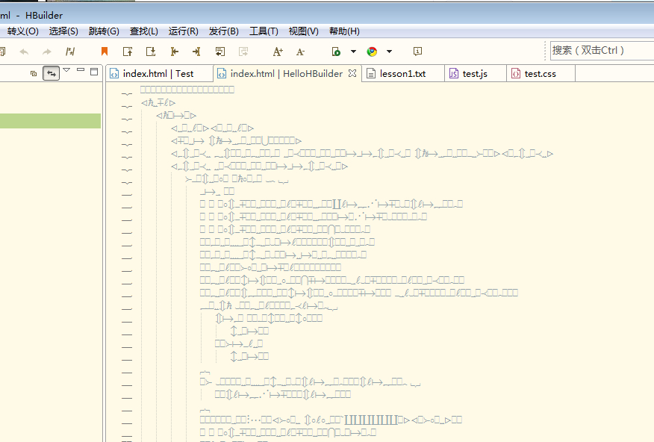
Task: Expand browser selection dropdown next to Chrome
Action: tap(389, 52)
